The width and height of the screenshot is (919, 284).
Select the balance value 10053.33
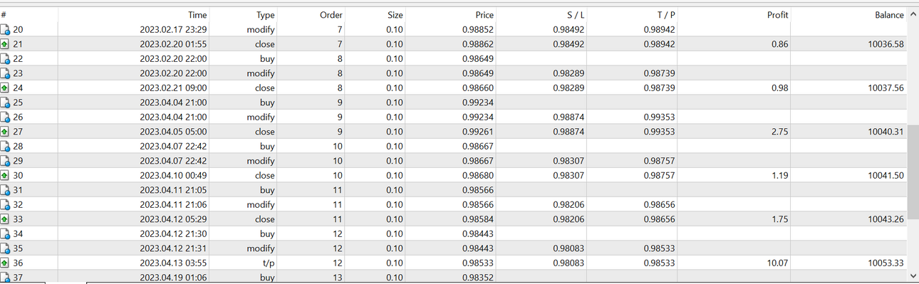pyautogui.click(x=886, y=263)
